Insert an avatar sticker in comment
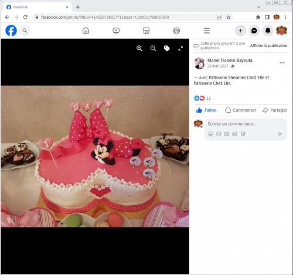Screen dimensions: 293x275 pyautogui.click(x=211, y=134)
